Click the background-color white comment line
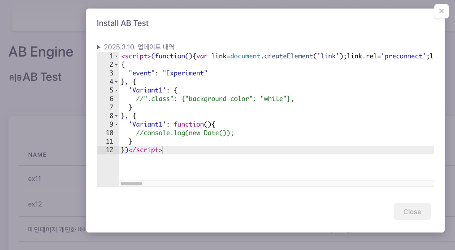The width and height of the screenshot is (455, 250). [215, 99]
